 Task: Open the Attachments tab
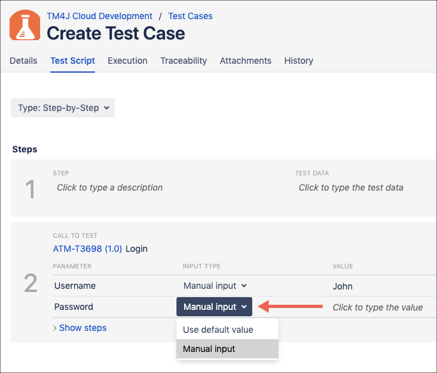(x=245, y=61)
